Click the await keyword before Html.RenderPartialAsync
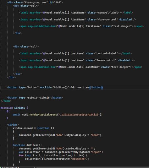The height and width of the screenshot is (168, 149). [16, 115]
